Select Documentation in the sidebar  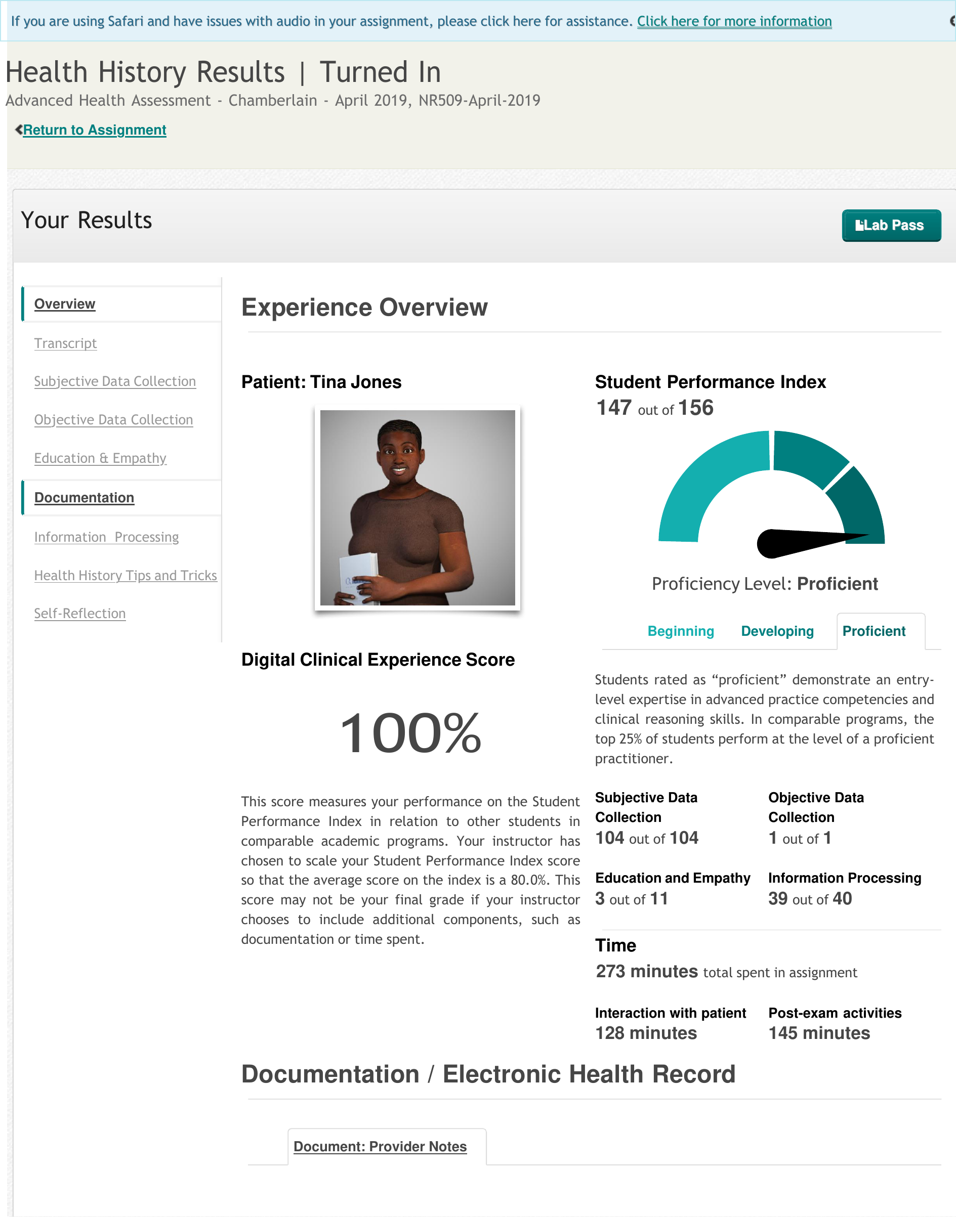(x=84, y=497)
